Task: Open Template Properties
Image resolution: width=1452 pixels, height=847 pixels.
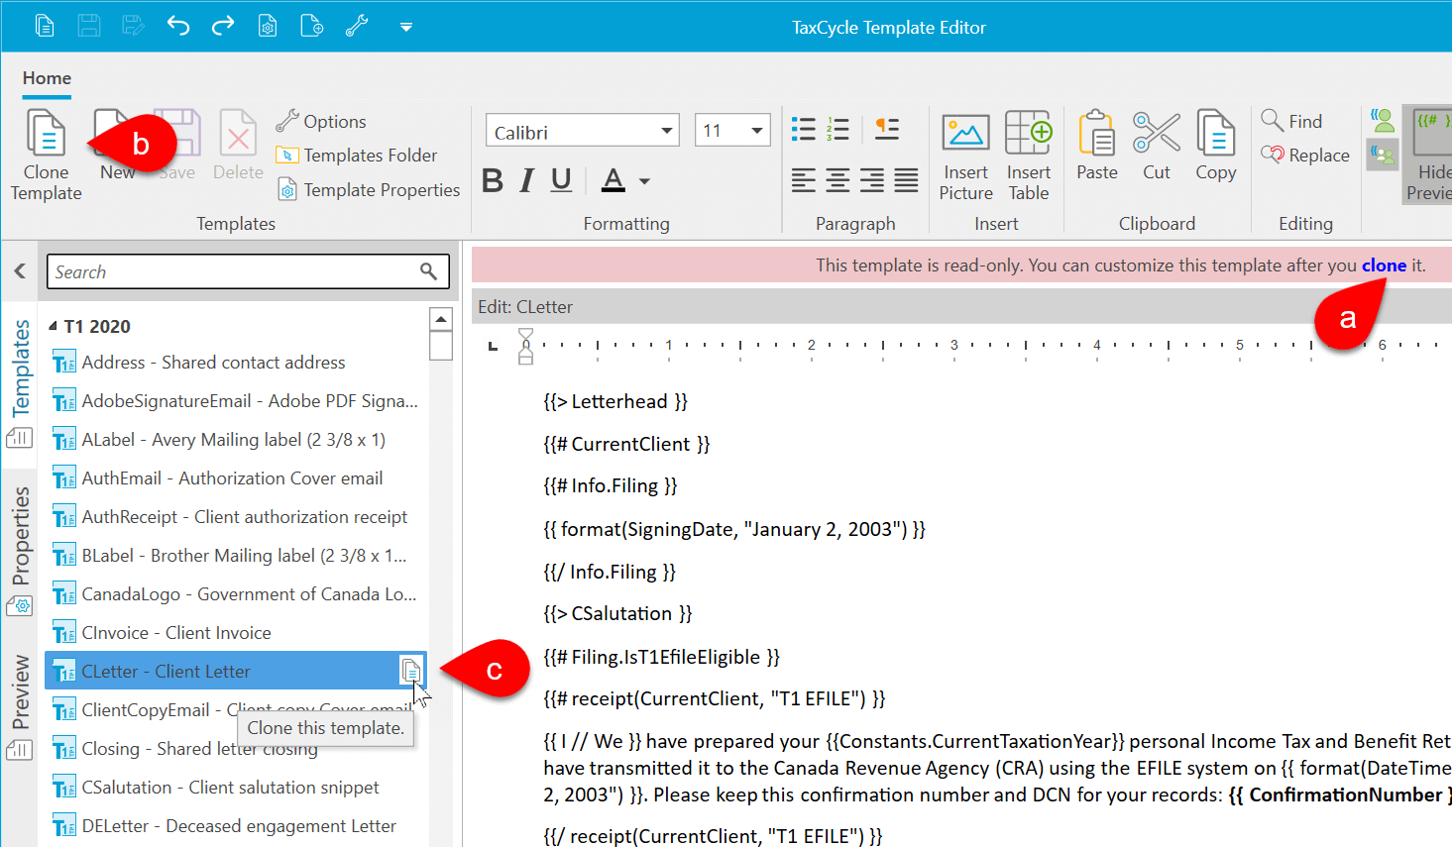Action: coord(369,189)
